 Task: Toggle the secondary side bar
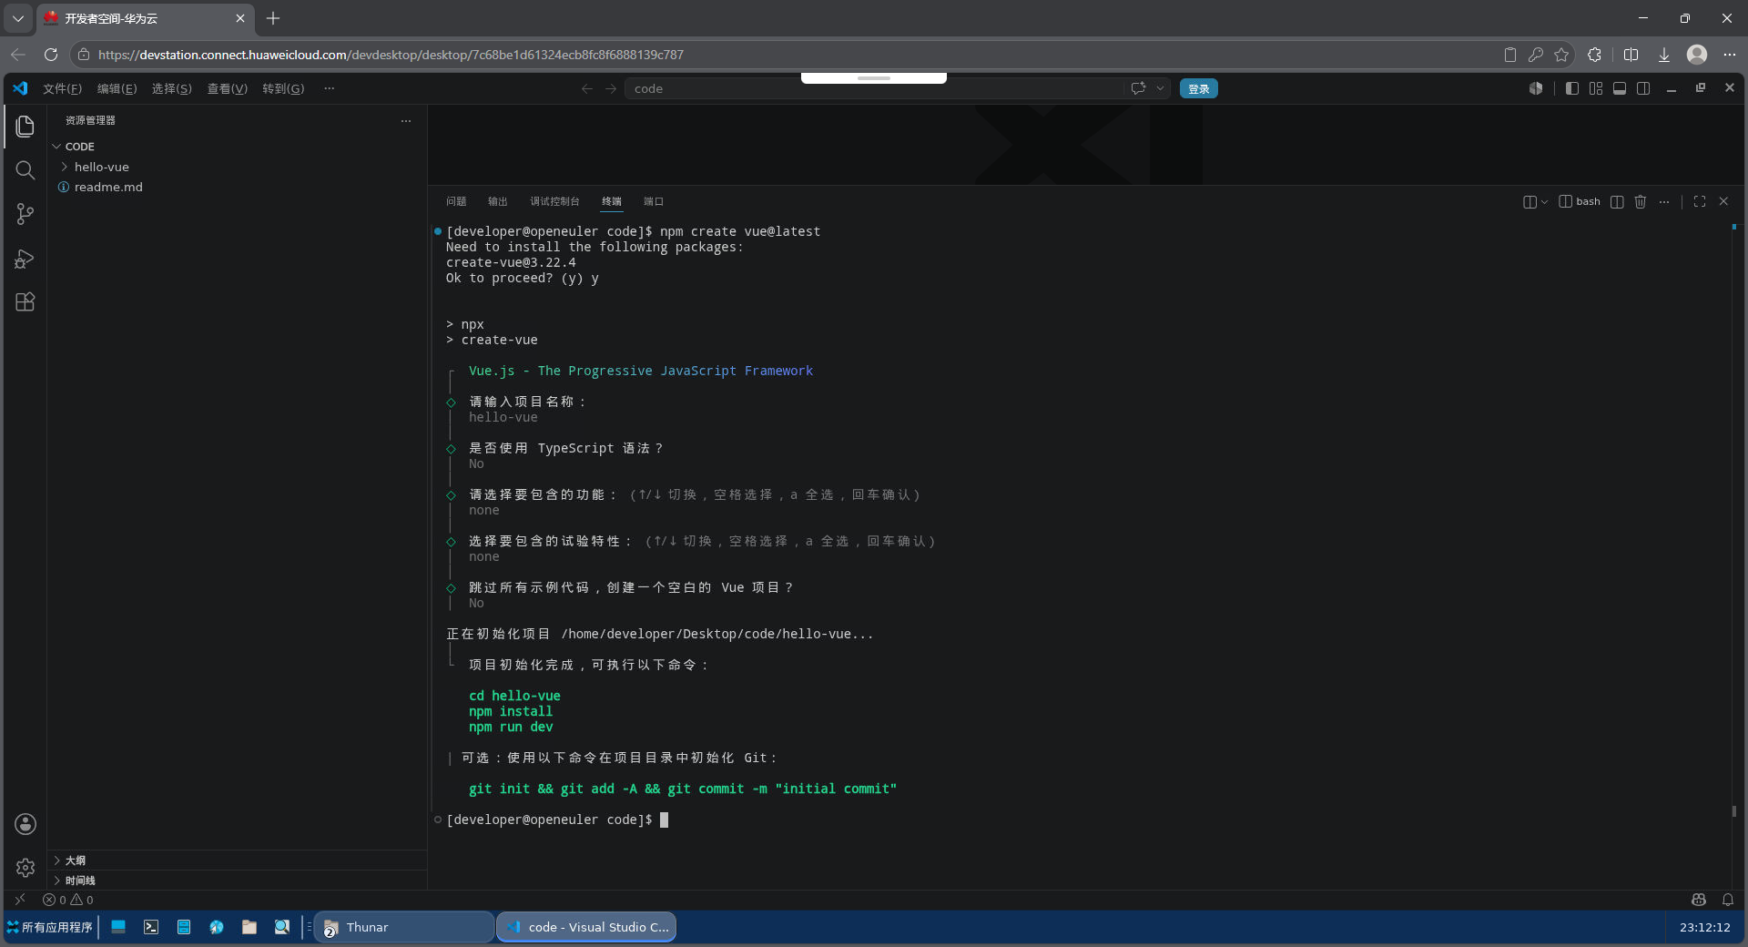click(1643, 88)
